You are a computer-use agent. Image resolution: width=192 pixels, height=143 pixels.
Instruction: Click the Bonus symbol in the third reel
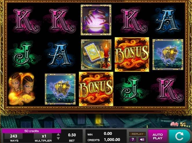pos(96,89)
